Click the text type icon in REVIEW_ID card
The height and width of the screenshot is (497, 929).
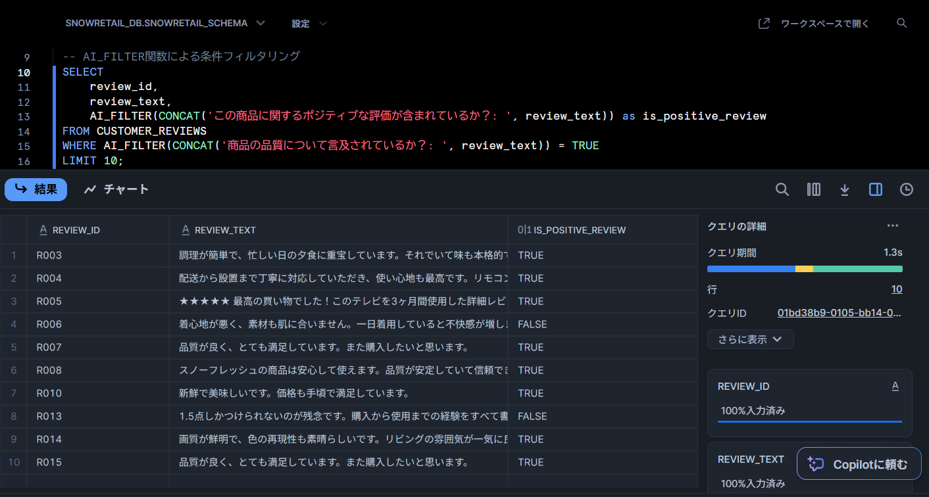pos(895,387)
